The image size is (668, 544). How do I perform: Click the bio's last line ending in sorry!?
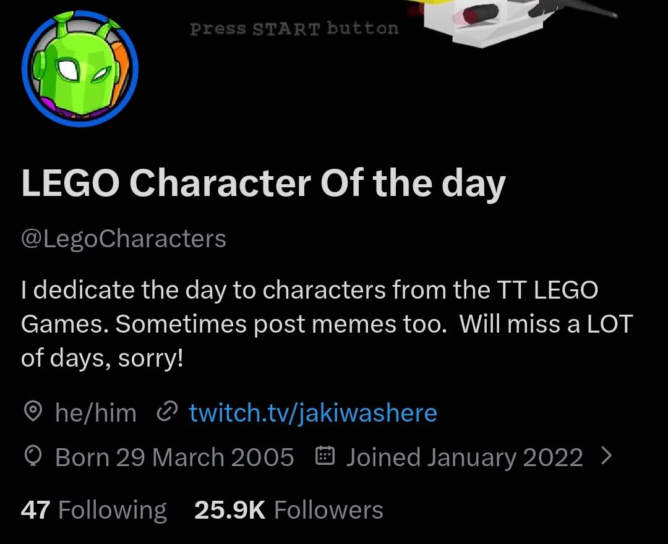[x=102, y=359]
